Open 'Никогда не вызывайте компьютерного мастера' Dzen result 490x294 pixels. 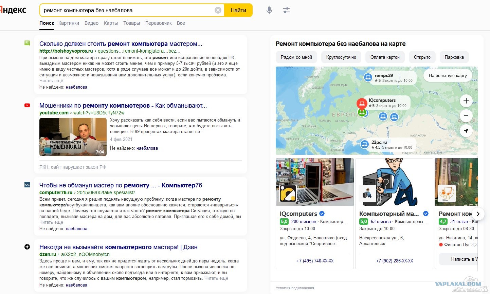[119, 247]
